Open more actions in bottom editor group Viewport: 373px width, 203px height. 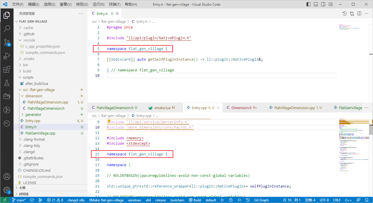(x=367, y=108)
